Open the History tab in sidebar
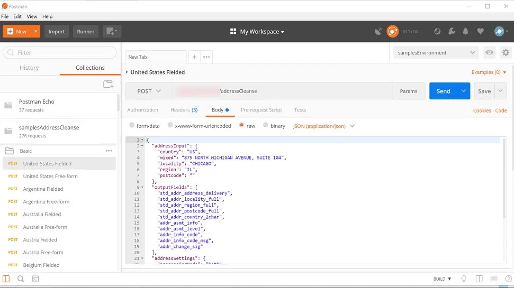 (29, 68)
